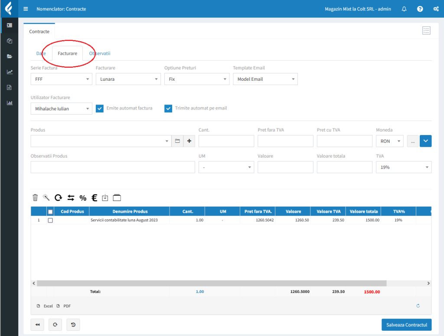Toggle 'Trimite automat pe email' checkbox
The height and width of the screenshot is (336, 444).
click(168, 109)
